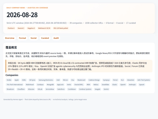Select the OpenAI company chip
This screenshot has height=119, width=158.
(123, 85)
